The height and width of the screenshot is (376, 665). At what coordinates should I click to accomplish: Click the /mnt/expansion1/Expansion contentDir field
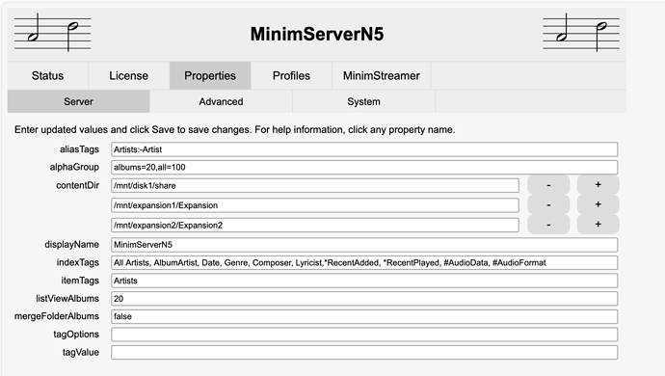(x=315, y=205)
